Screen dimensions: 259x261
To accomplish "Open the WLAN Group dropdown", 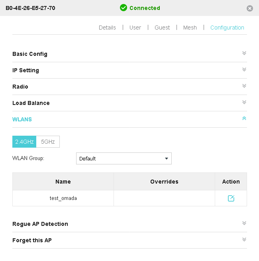I will pos(124,158).
